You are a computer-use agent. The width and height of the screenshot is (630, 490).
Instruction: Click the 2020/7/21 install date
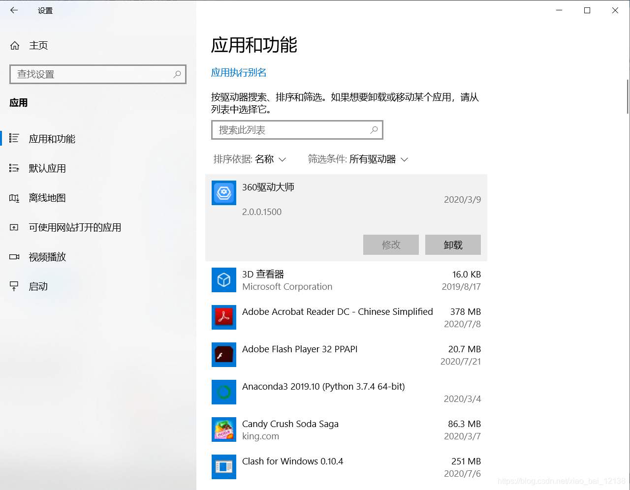(461, 362)
